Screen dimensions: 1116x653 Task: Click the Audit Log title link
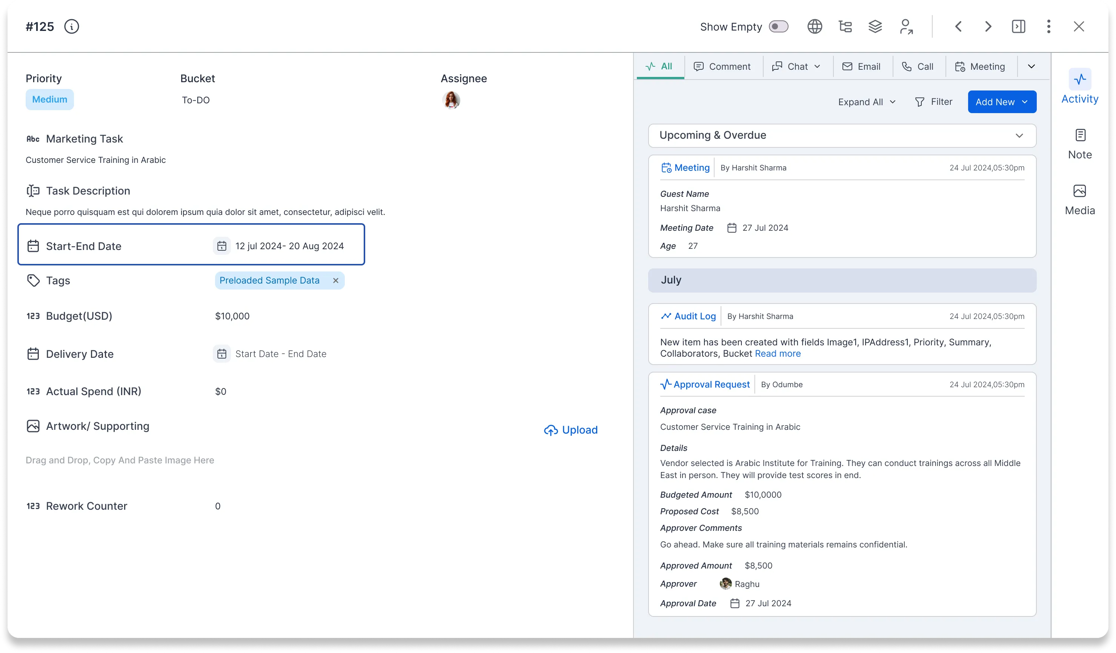[695, 316]
